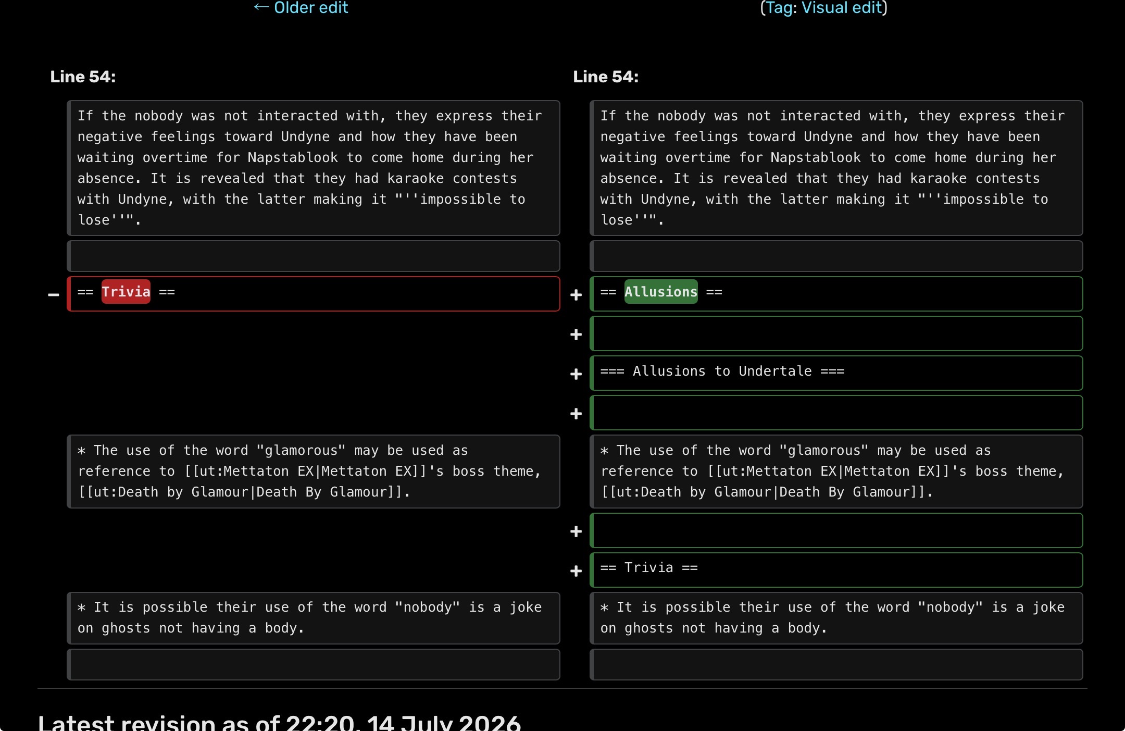The image size is (1125, 731).
Task: Click the right Line 54 heading
Action: pos(606,77)
